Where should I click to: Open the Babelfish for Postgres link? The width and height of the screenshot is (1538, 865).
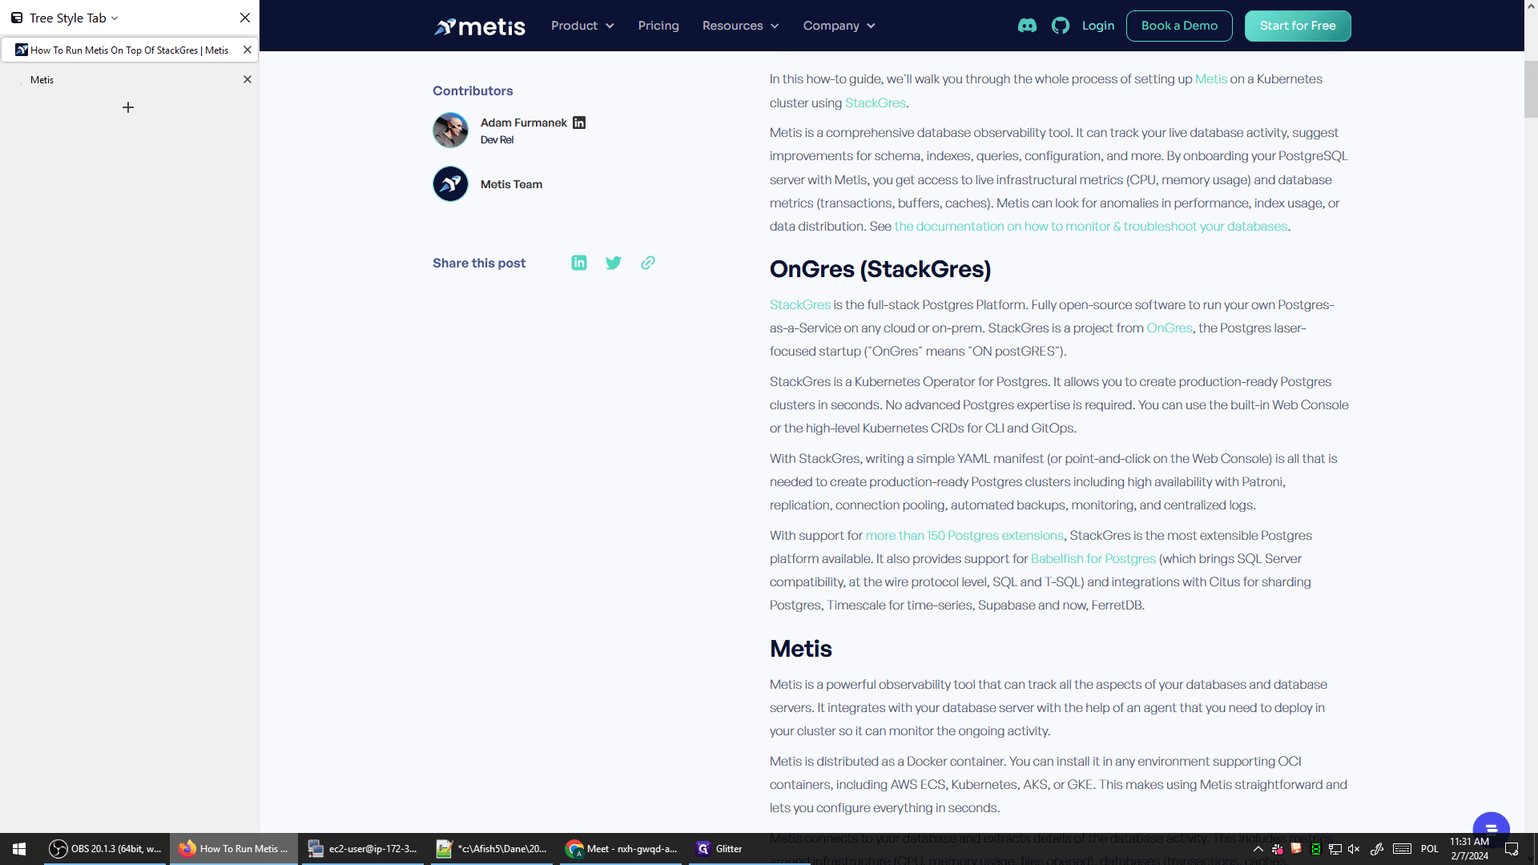(x=1093, y=558)
